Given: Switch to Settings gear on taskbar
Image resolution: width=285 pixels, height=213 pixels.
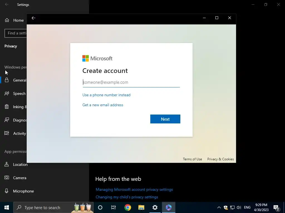Looking at the screenshot, I should 155,207.
